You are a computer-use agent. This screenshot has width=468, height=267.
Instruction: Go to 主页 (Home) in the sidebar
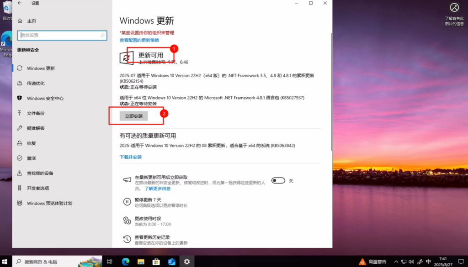31,21
